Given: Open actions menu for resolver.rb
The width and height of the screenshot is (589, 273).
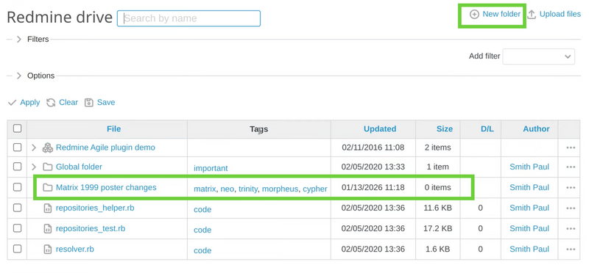Looking at the screenshot, I should click(571, 250).
